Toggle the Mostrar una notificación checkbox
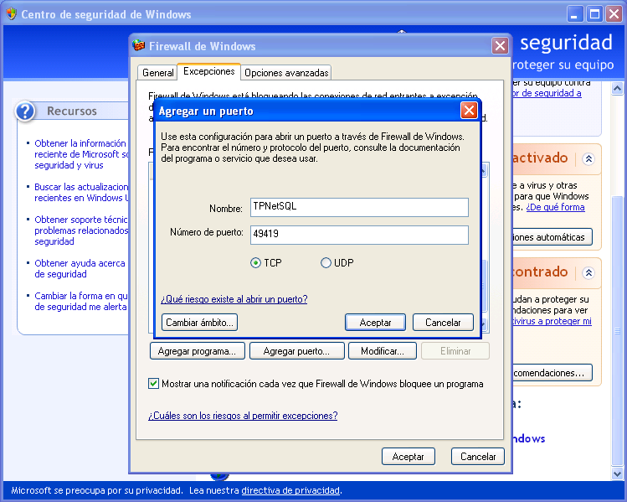 coord(153,384)
